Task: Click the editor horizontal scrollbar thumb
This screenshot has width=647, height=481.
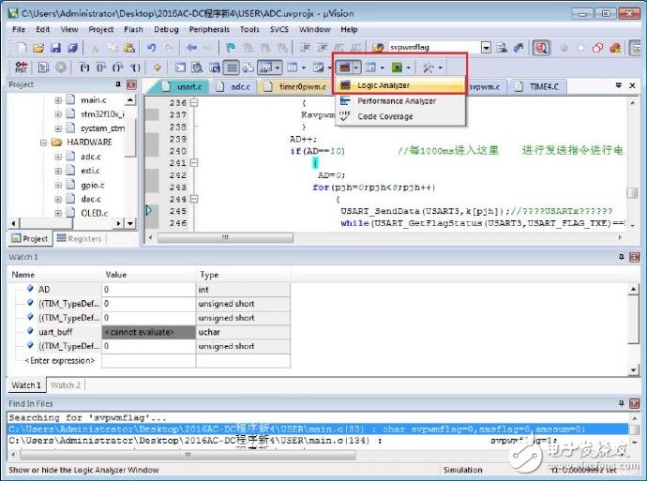Action: [225, 237]
